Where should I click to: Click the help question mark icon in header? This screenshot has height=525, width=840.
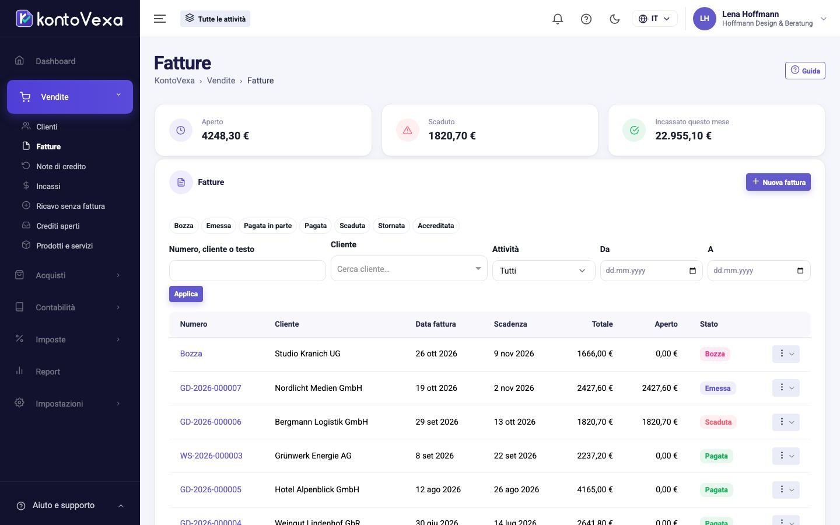tap(586, 19)
